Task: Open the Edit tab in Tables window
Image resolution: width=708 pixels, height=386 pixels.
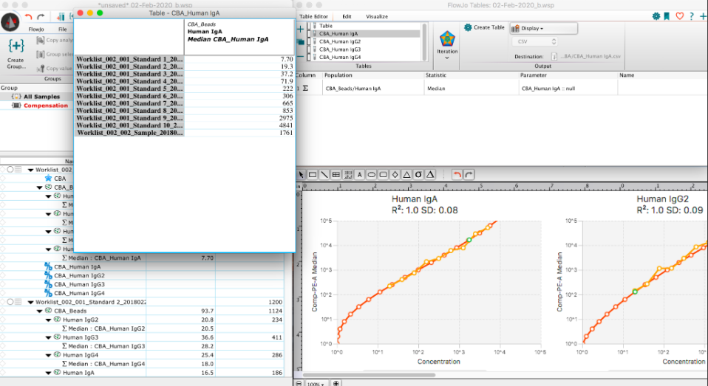Action: click(347, 16)
